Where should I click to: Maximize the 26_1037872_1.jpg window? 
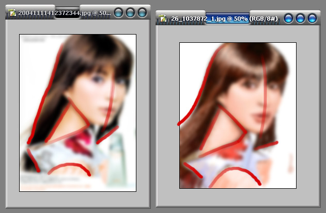[x=300, y=19]
